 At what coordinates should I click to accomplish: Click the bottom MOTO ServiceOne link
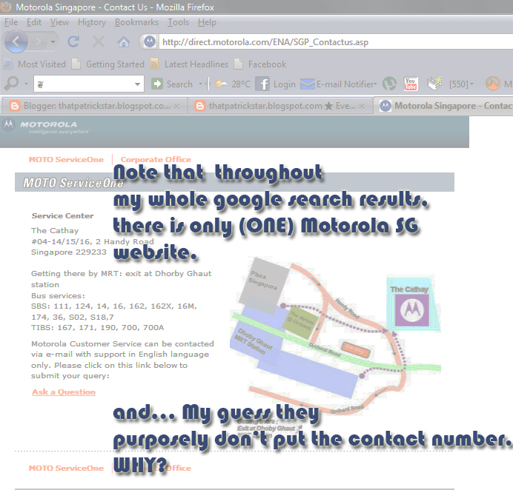coord(66,468)
